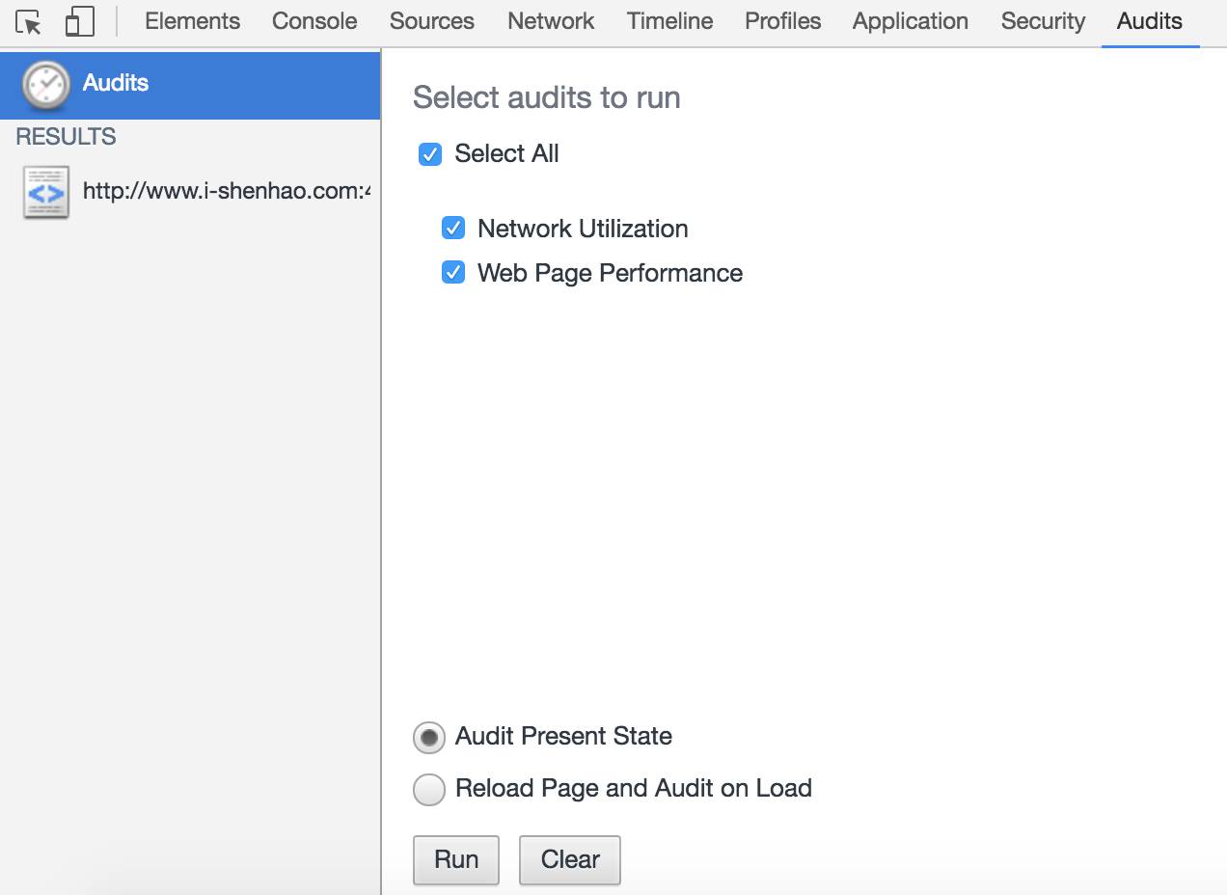The height and width of the screenshot is (895, 1227).
Task: Open the Network tab
Action: pos(551,21)
